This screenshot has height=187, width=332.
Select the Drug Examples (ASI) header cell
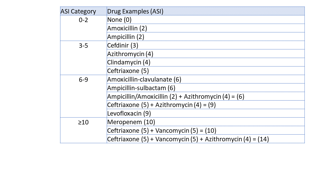tap(206, 11)
